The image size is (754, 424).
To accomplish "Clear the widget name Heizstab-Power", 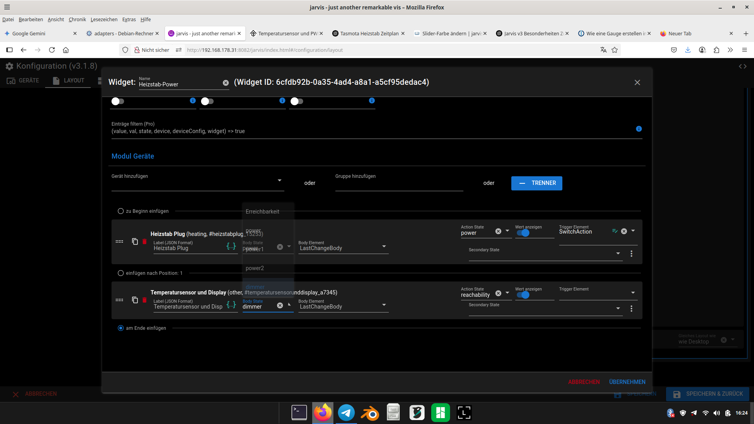I will click(226, 83).
